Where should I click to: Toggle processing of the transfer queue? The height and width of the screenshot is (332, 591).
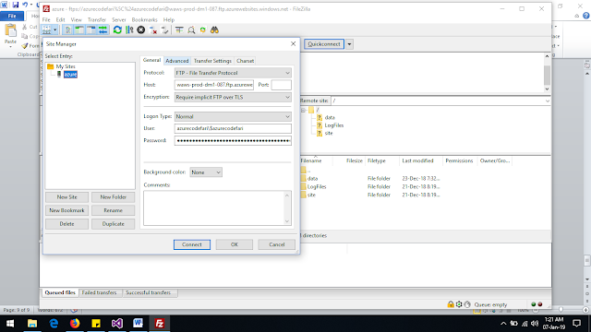129,30
